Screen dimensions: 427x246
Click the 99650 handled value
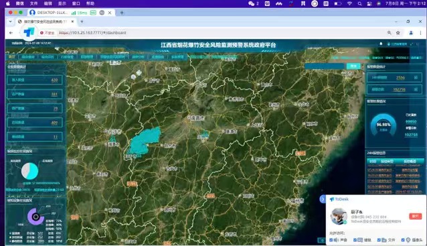(411, 121)
